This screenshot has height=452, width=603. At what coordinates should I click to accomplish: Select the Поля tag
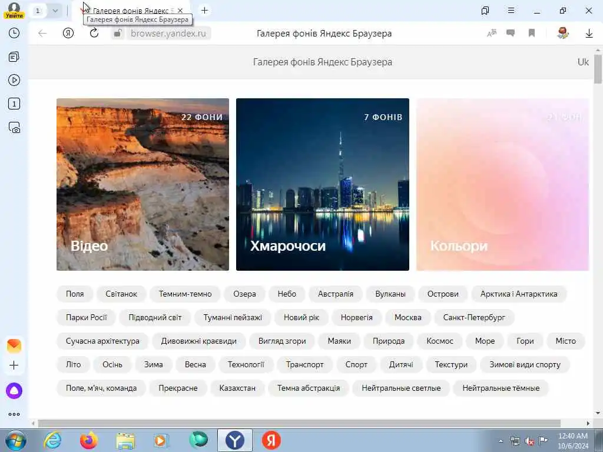[75, 294]
